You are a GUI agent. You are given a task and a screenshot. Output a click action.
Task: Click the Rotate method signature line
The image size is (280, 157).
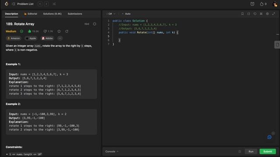pyautogui.click(x=148, y=32)
